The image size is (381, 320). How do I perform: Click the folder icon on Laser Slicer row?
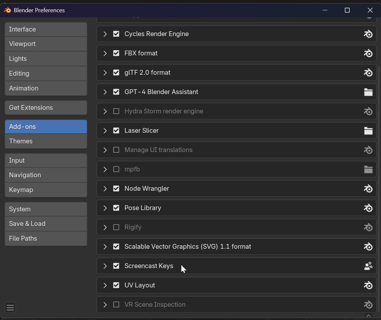tap(368, 131)
